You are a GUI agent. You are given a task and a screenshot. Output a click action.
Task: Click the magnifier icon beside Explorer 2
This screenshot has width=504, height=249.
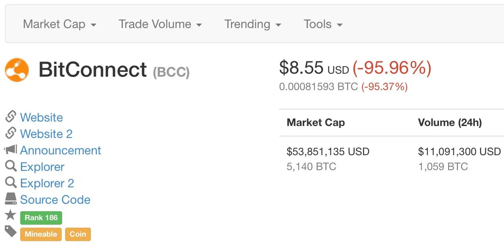11,183
